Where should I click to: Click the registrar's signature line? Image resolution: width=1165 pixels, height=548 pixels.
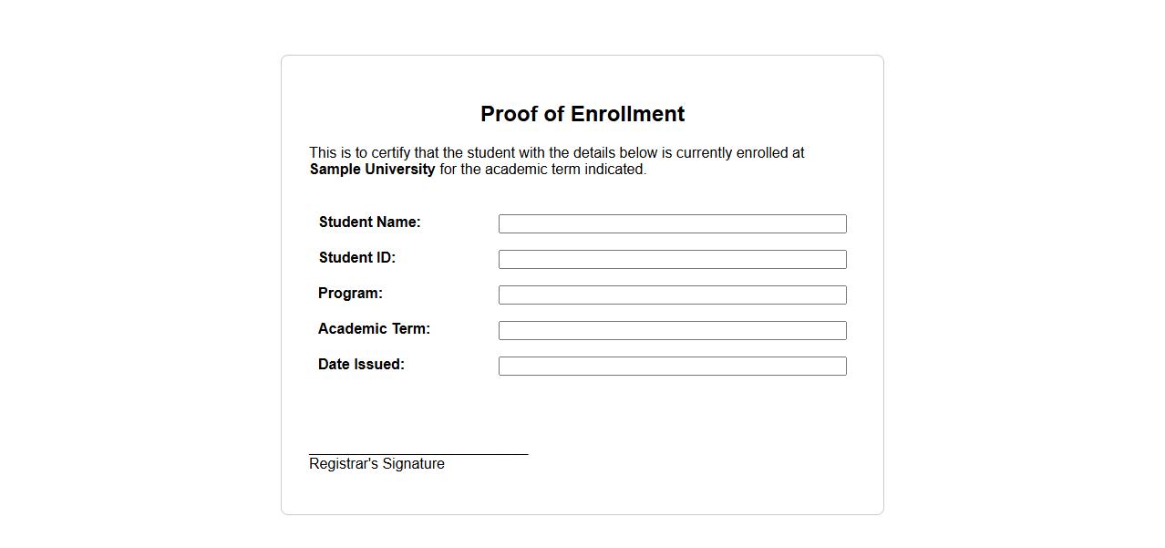pos(418,453)
